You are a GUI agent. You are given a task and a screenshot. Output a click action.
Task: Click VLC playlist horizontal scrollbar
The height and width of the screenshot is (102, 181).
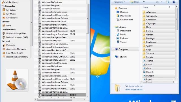[x=55, y=99]
